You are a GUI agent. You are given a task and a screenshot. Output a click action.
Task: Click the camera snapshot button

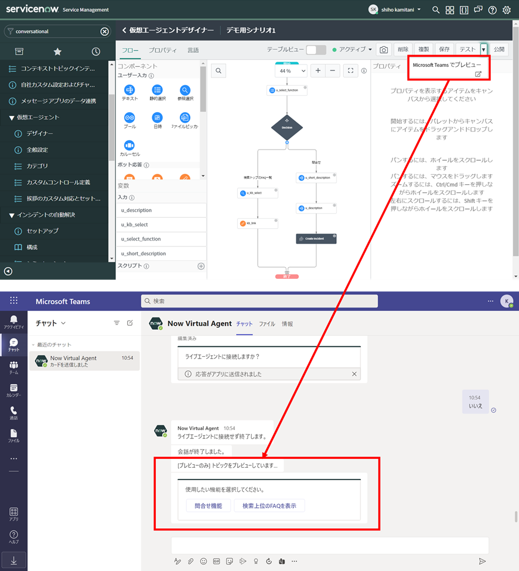point(384,49)
